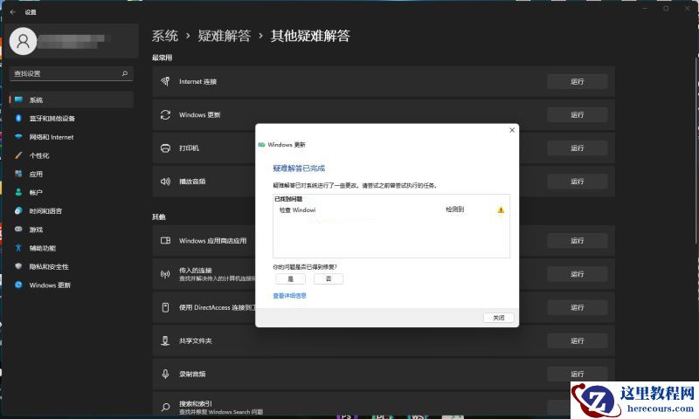Click the DirectAccess device icon
Viewport: 699px width, 419px height.
point(165,307)
